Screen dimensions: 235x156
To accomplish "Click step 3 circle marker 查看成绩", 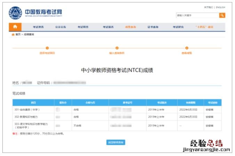I will 187,48.
